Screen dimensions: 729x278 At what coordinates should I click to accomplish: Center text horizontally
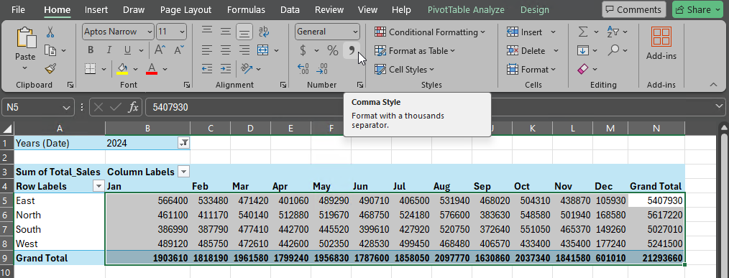pos(226,50)
